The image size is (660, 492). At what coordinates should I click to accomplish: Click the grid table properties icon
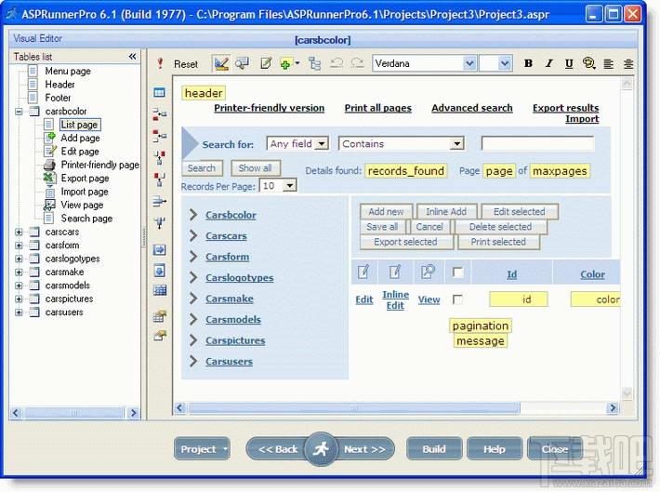click(x=160, y=290)
